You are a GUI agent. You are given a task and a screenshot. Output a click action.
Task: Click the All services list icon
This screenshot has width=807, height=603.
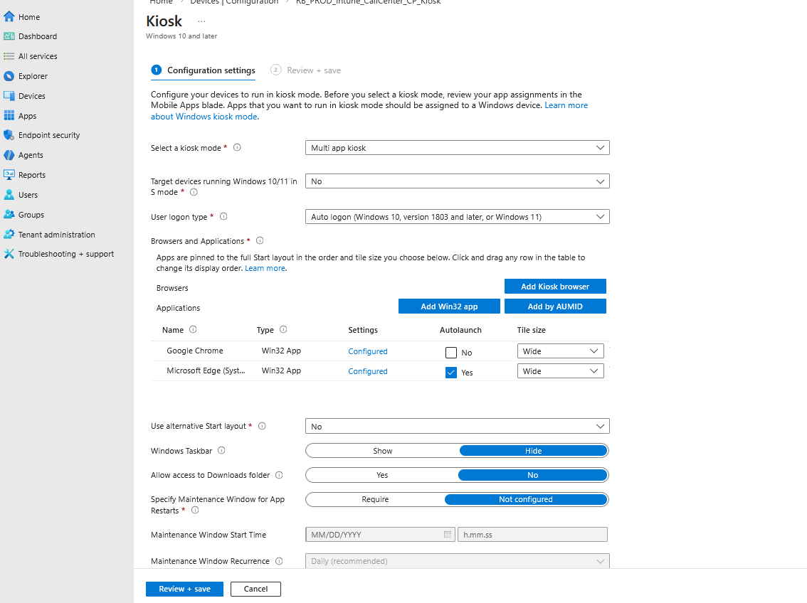(x=9, y=56)
